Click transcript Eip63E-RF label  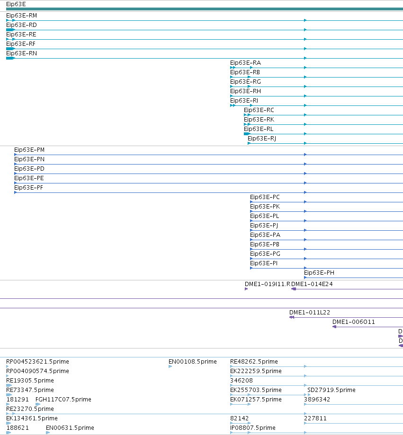pyautogui.click(x=21, y=44)
